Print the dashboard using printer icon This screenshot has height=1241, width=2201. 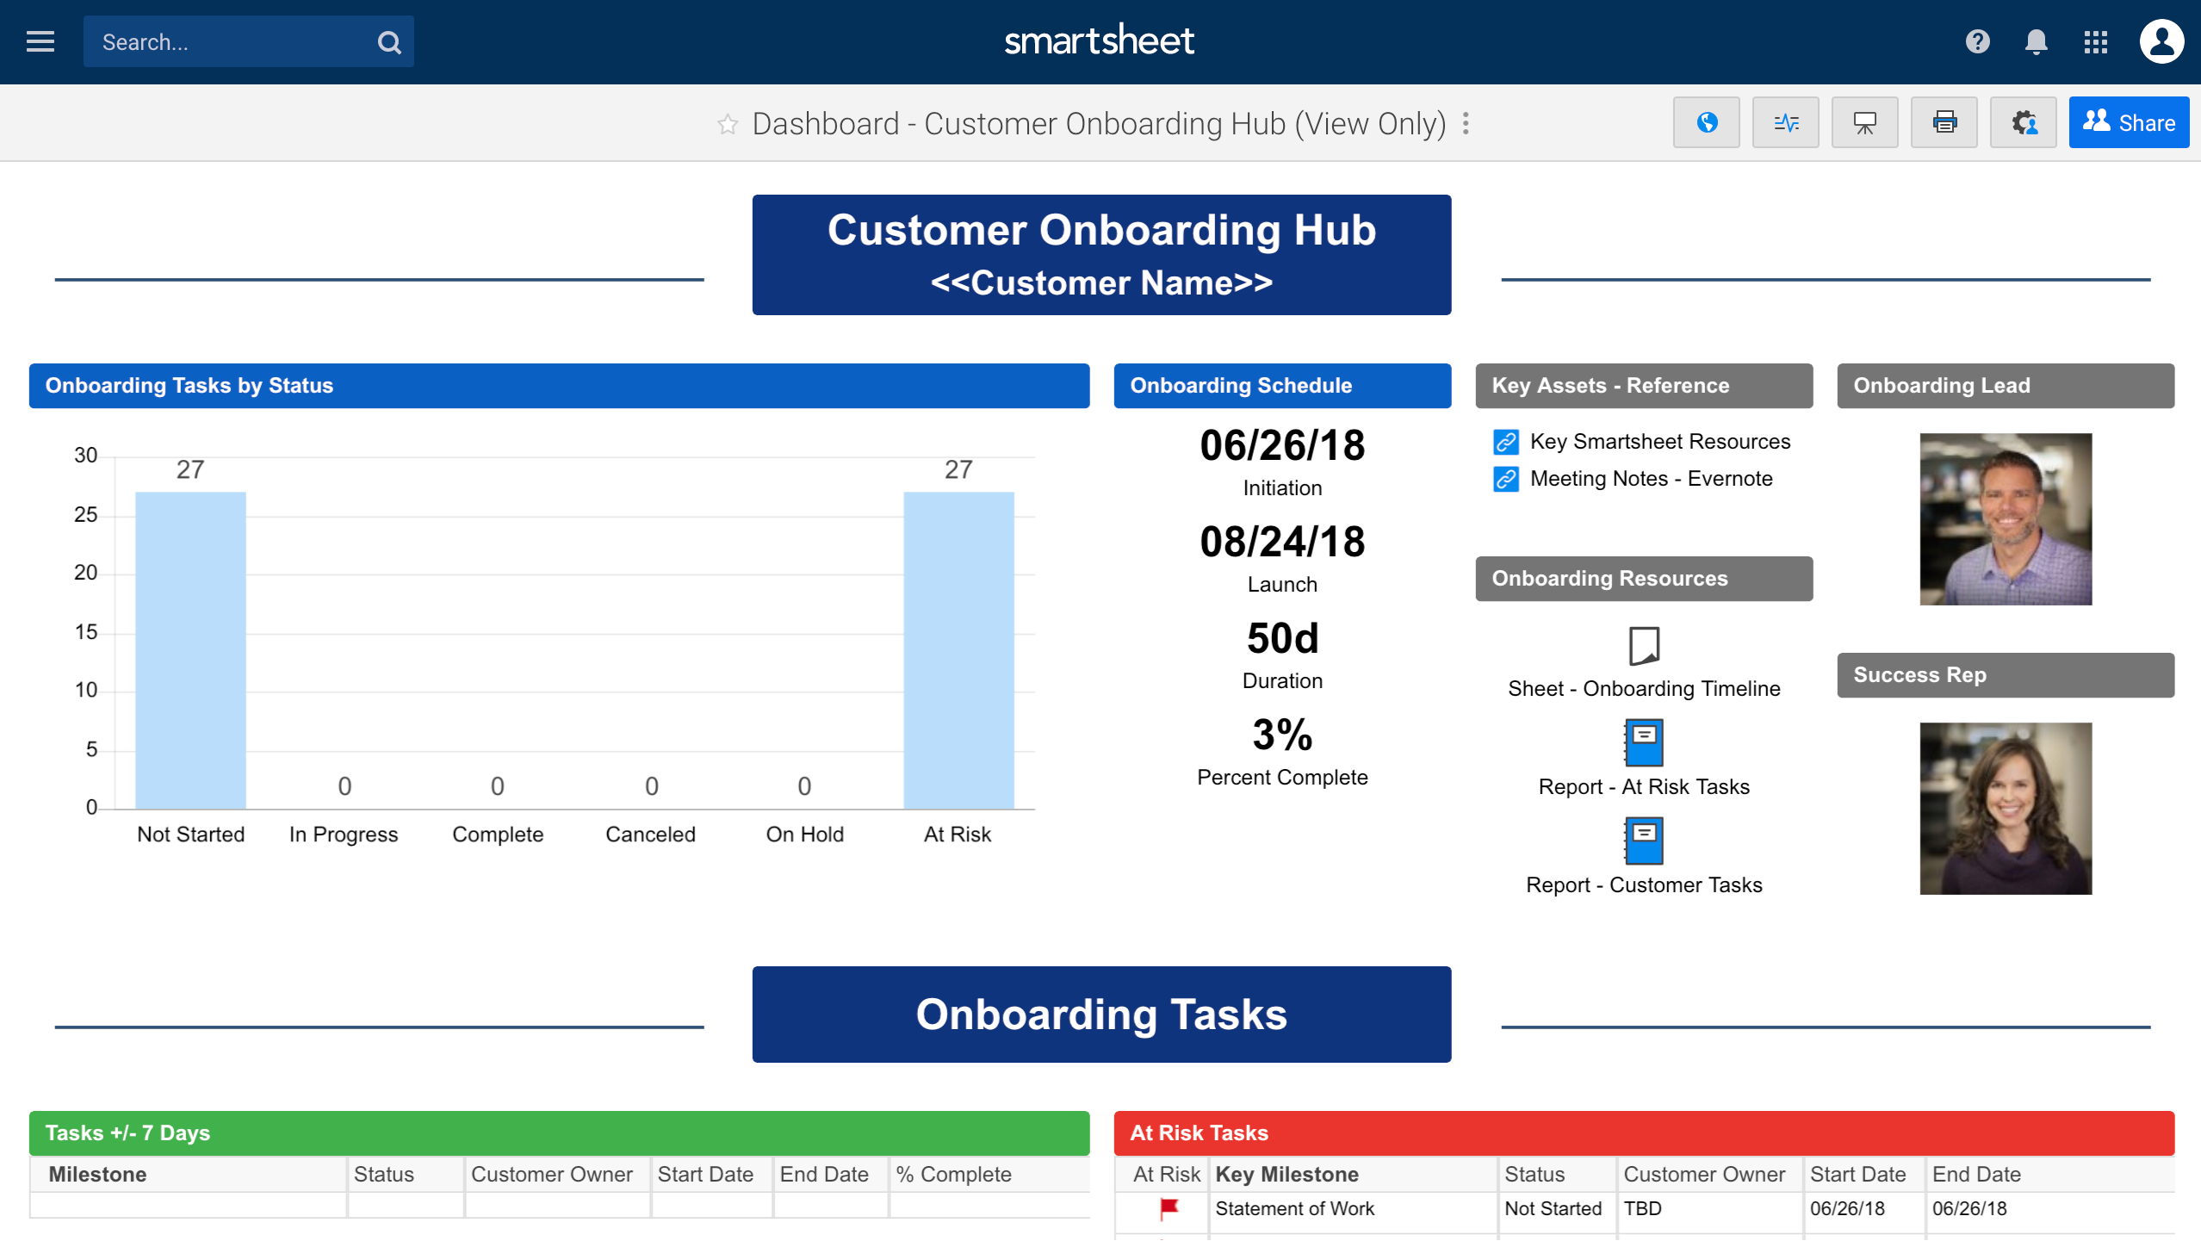(1944, 123)
